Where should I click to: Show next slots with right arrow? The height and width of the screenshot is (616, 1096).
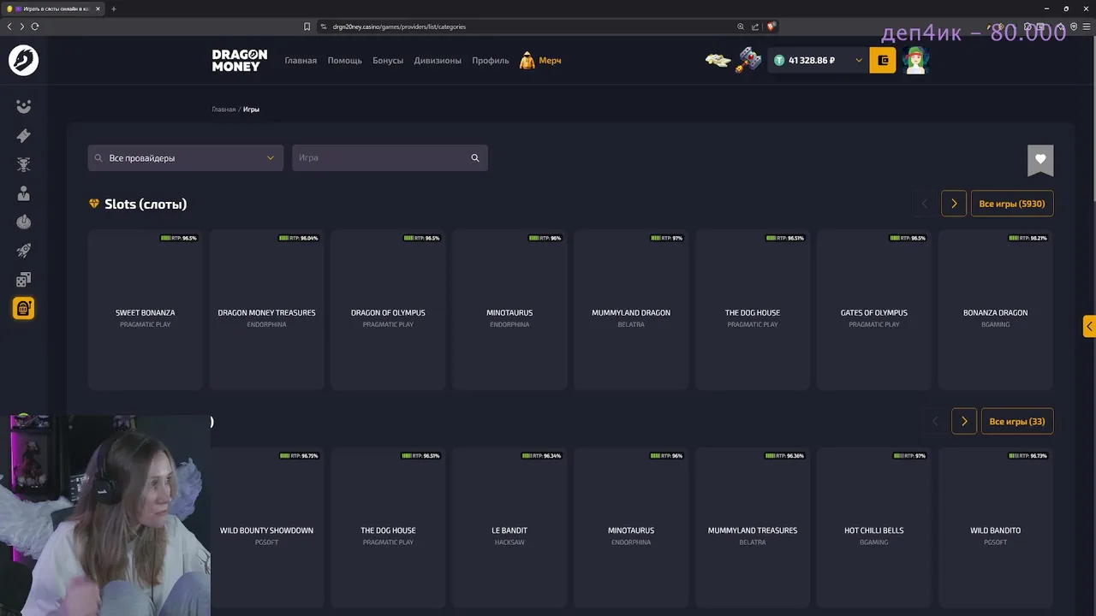tap(954, 204)
